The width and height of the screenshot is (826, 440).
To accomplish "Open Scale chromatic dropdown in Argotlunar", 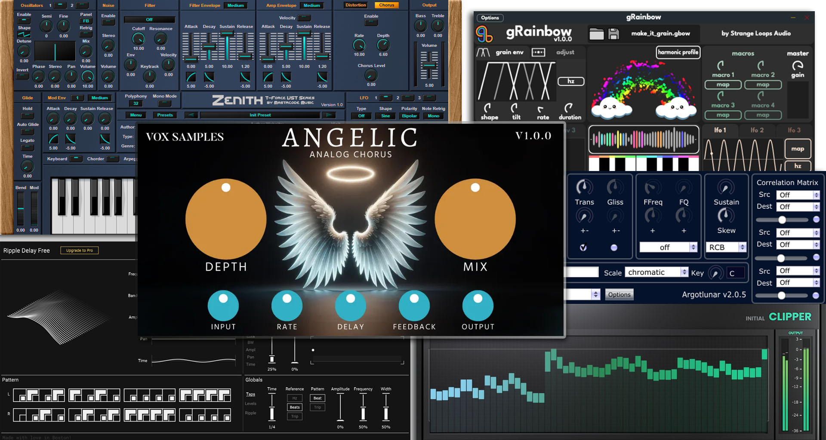I will (x=657, y=272).
